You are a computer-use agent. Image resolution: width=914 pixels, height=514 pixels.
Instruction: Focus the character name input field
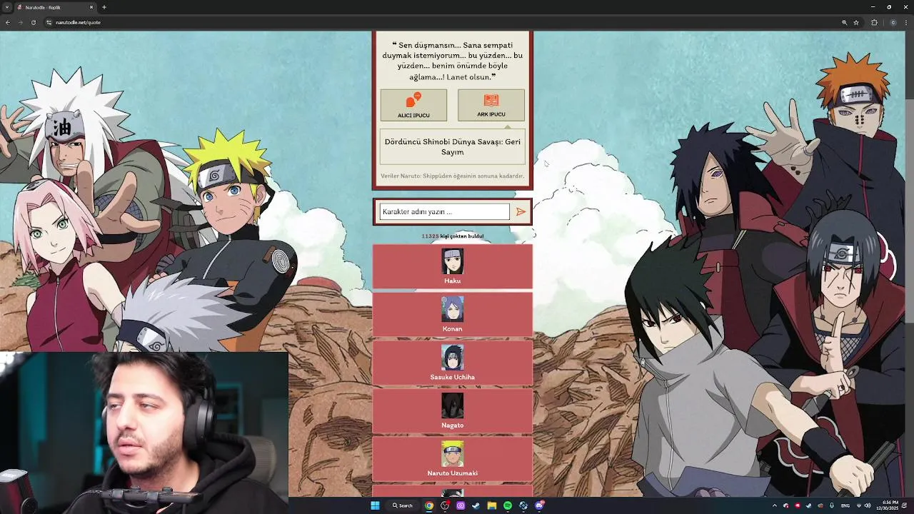[x=444, y=211]
